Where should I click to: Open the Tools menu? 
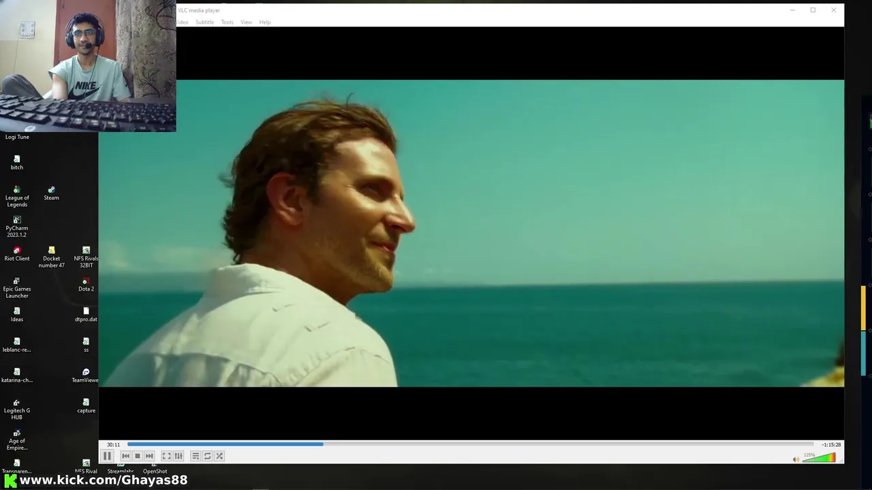pos(227,22)
